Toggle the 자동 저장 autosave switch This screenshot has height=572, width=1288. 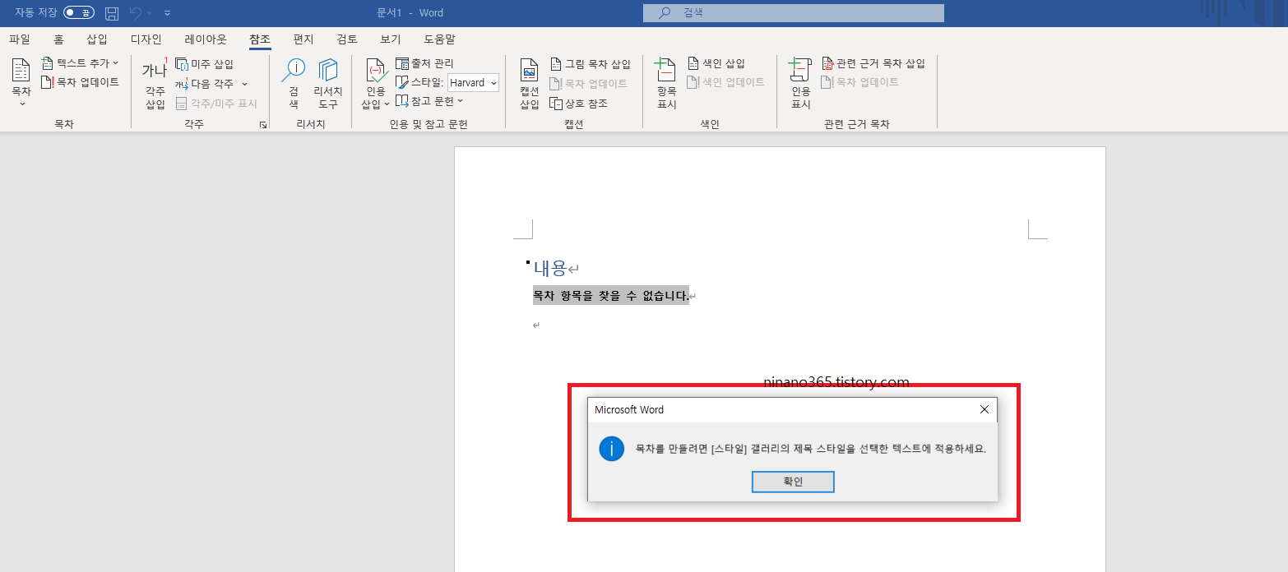[79, 12]
